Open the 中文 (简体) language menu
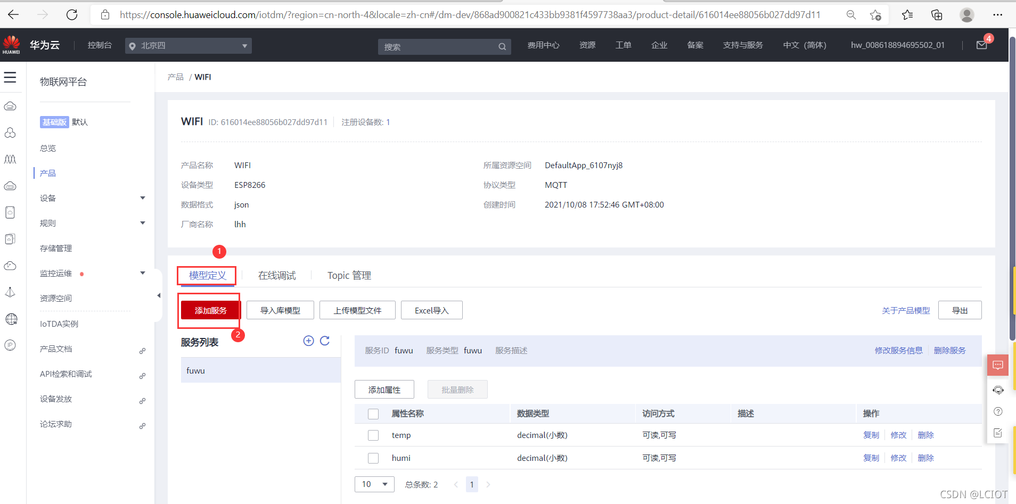This screenshot has height=504, width=1016. tap(805, 45)
